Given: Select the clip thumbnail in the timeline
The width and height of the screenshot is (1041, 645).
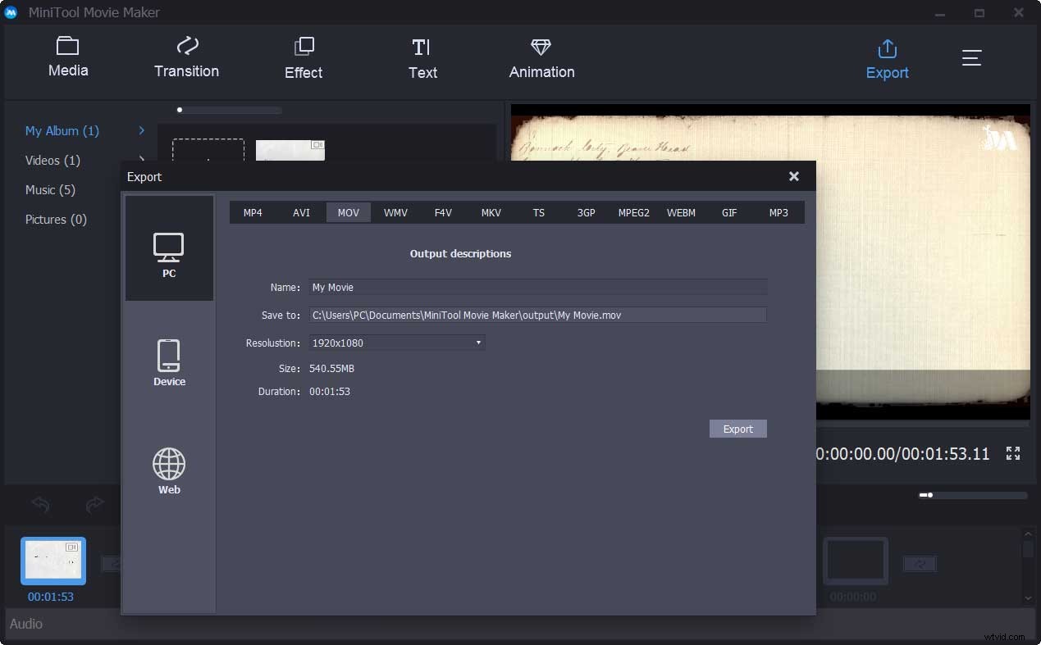Looking at the screenshot, I should coord(53,561).
